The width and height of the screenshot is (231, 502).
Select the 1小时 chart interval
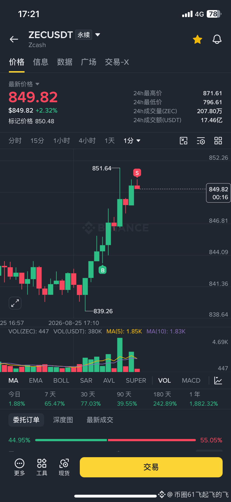[62, 141]
